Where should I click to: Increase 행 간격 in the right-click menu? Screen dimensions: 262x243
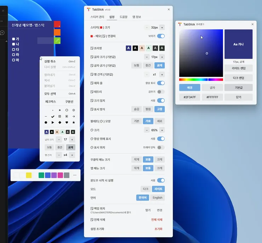(72, 155)
